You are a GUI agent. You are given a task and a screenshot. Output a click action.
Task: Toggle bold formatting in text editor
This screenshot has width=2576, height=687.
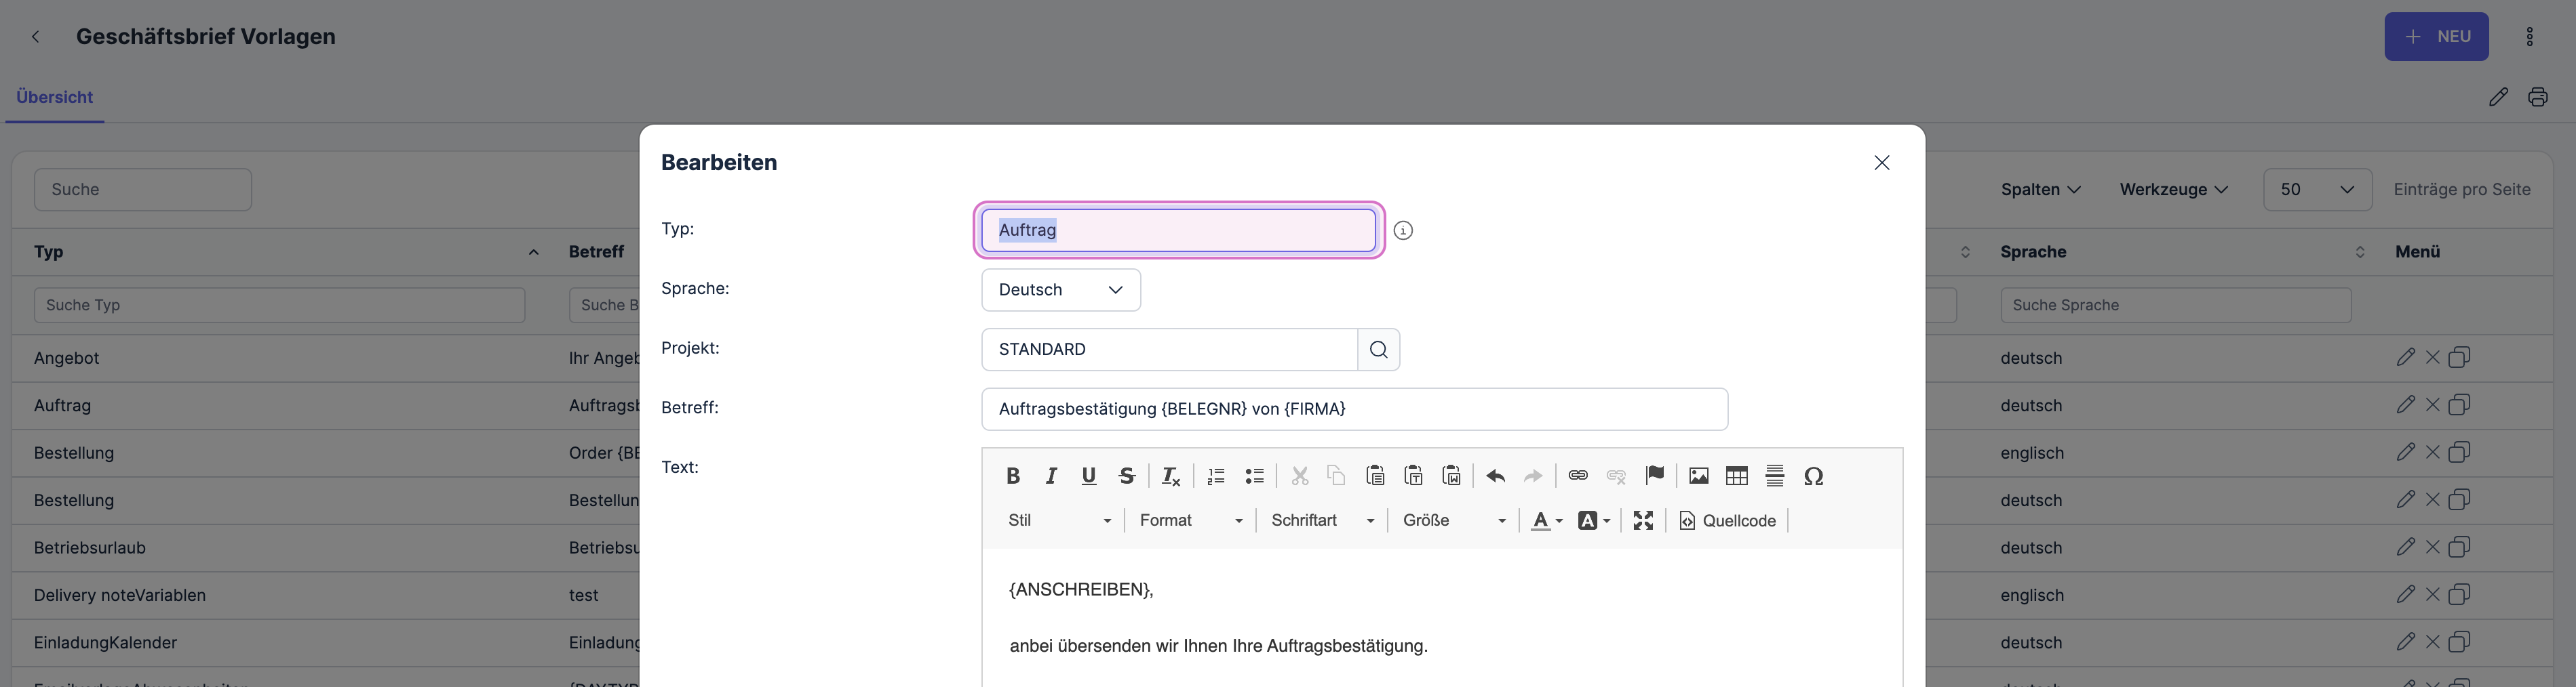1012,476
